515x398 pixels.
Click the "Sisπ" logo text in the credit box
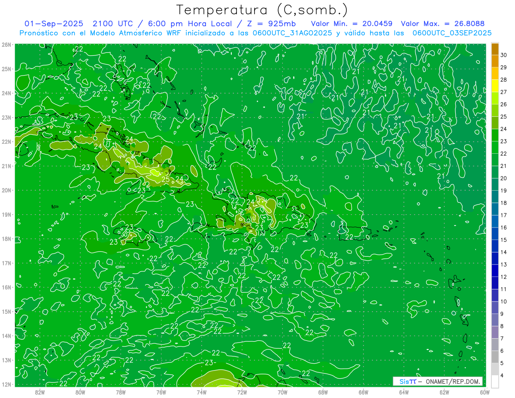407,382
